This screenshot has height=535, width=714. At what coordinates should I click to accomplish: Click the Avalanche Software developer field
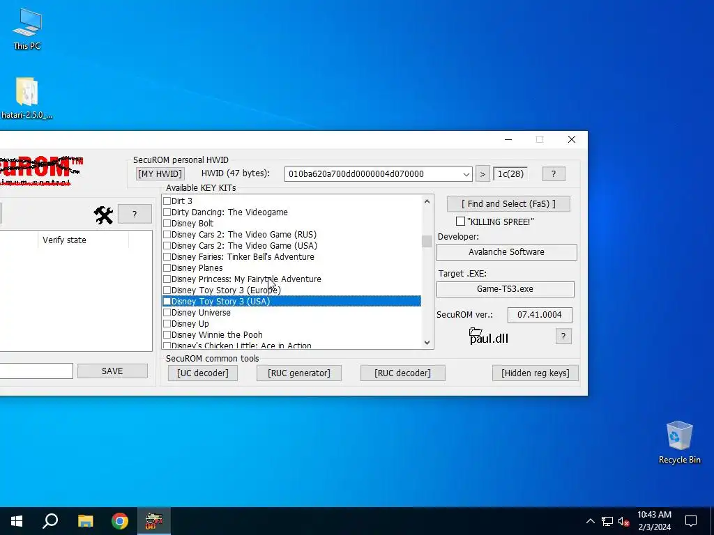(x=506, y=252)
